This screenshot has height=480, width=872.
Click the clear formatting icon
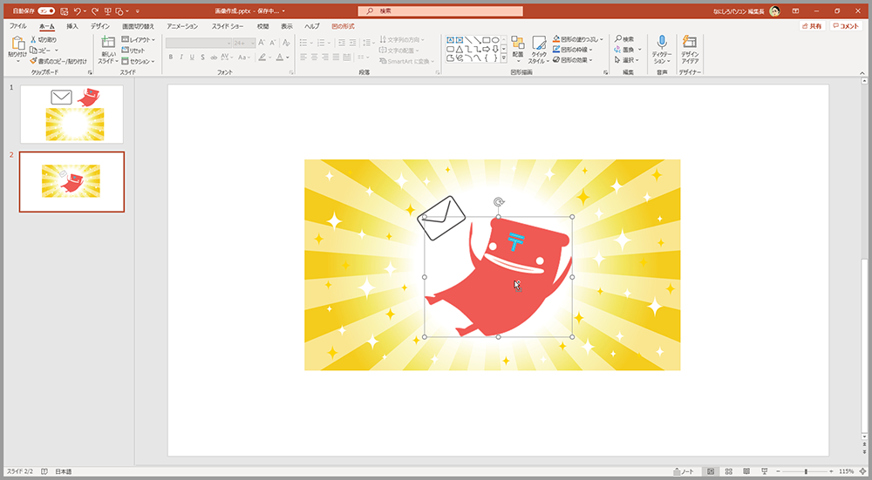click(286, 43)
